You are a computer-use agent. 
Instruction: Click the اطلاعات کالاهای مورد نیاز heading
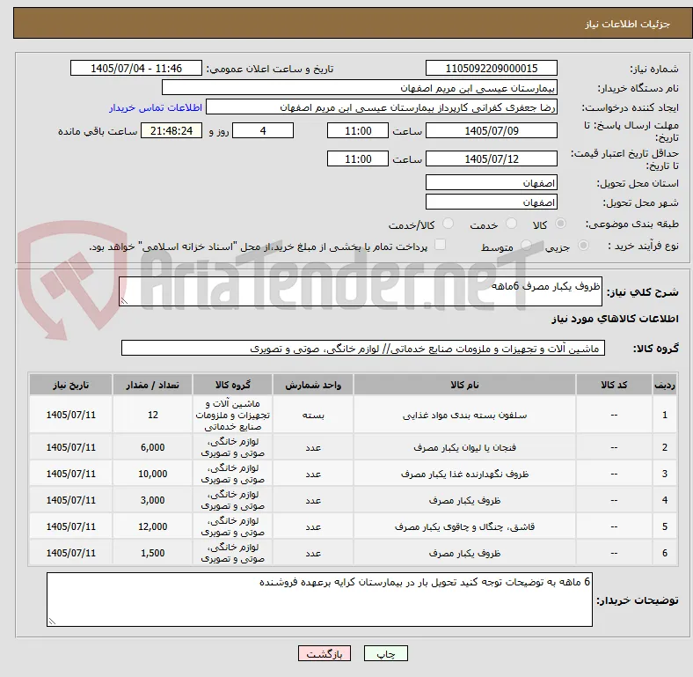point(615,319)
